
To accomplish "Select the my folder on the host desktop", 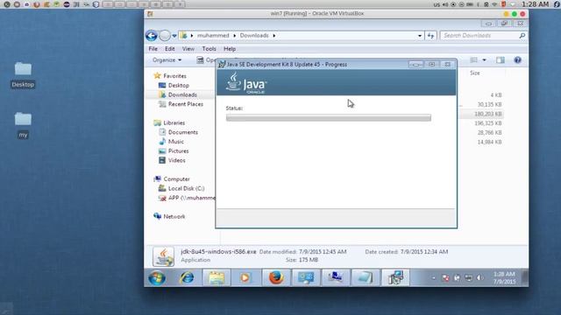I will point(23,125).
